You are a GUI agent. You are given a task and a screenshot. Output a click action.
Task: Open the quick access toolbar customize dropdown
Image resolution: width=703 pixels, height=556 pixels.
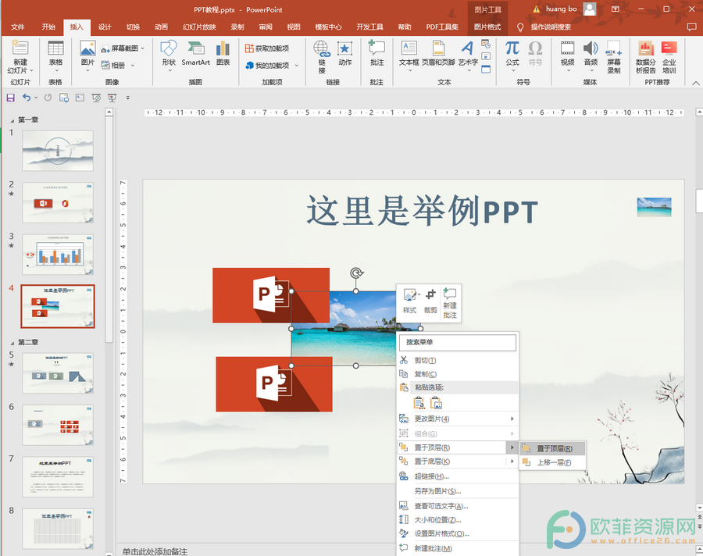pyautogui.click(x=128, y=98)
